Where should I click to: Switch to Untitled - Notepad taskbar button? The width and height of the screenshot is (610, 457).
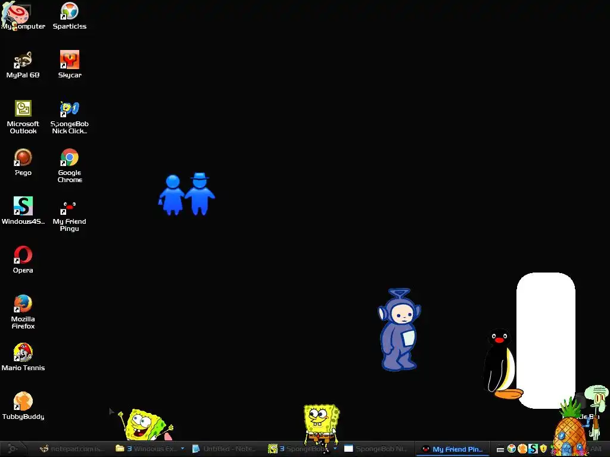point(225,449)
